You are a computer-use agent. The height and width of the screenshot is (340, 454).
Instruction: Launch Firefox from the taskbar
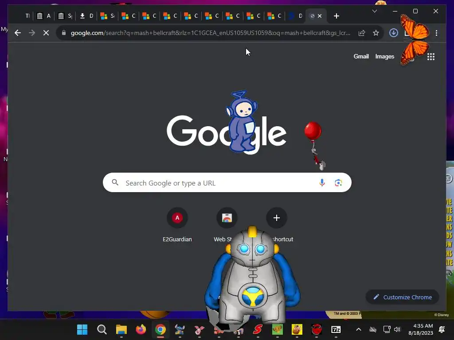click(x=141, y=329)
